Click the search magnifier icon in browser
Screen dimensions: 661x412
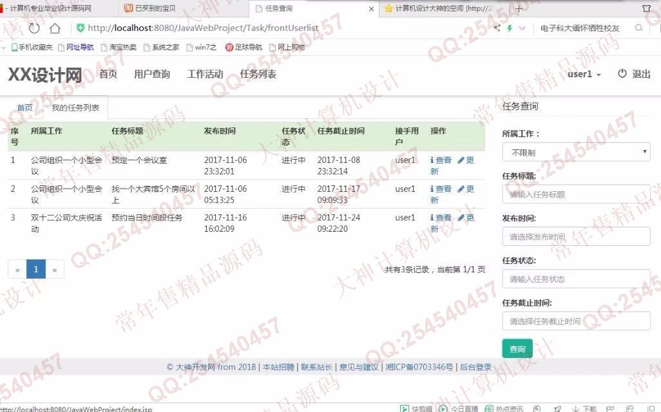click(x=639, y=28)
